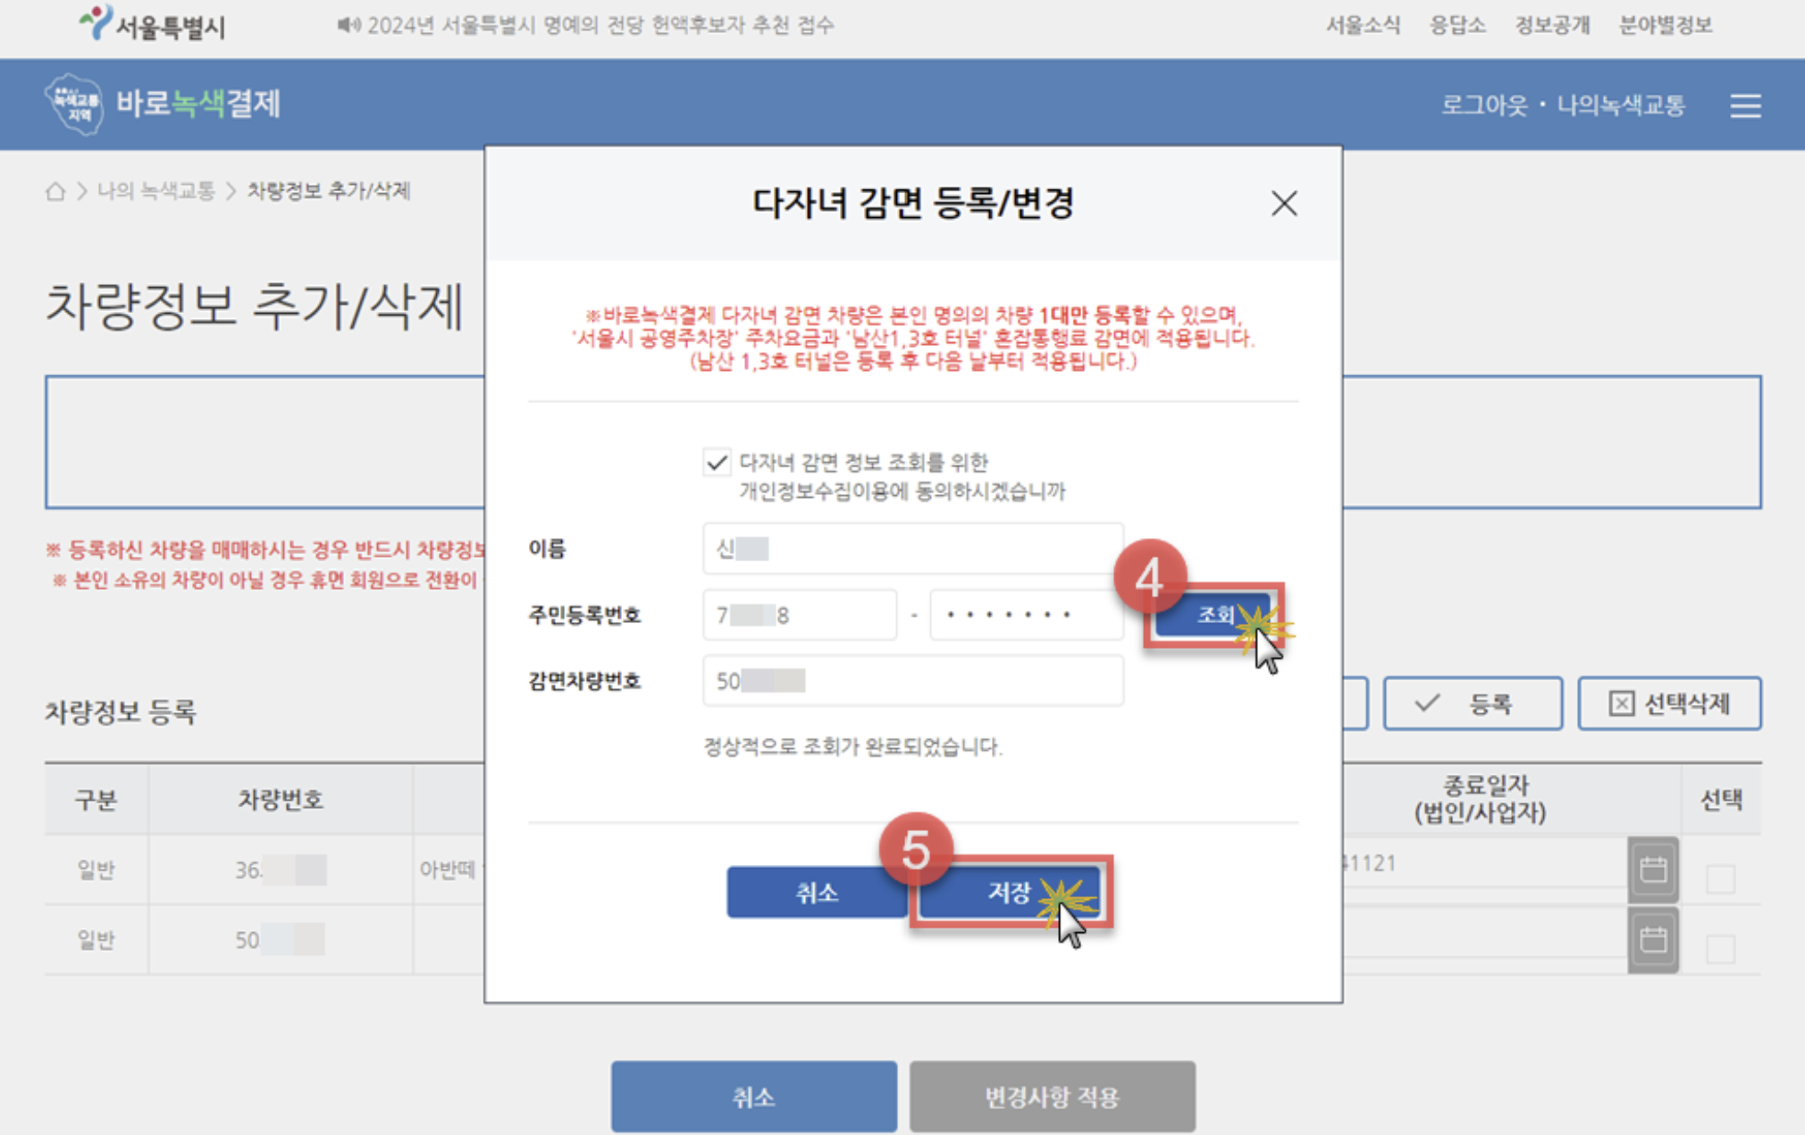Open the 정보공개 menu
This screenshot has width=1805, height=1135.
click(x=1551, y=25)
